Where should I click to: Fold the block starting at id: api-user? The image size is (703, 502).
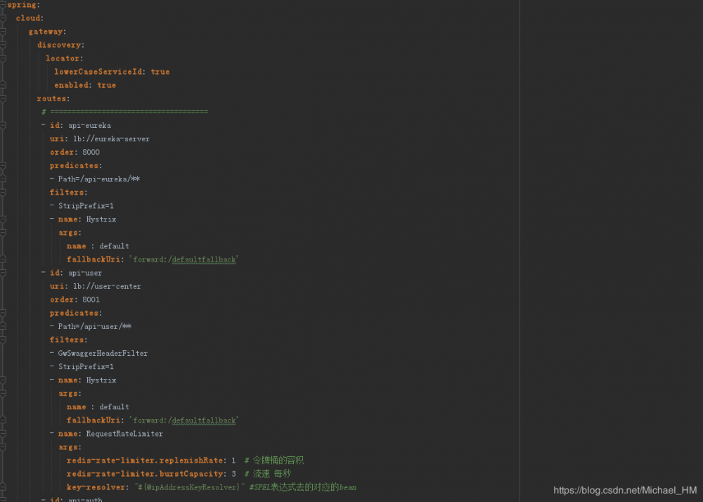click(3, 273)
